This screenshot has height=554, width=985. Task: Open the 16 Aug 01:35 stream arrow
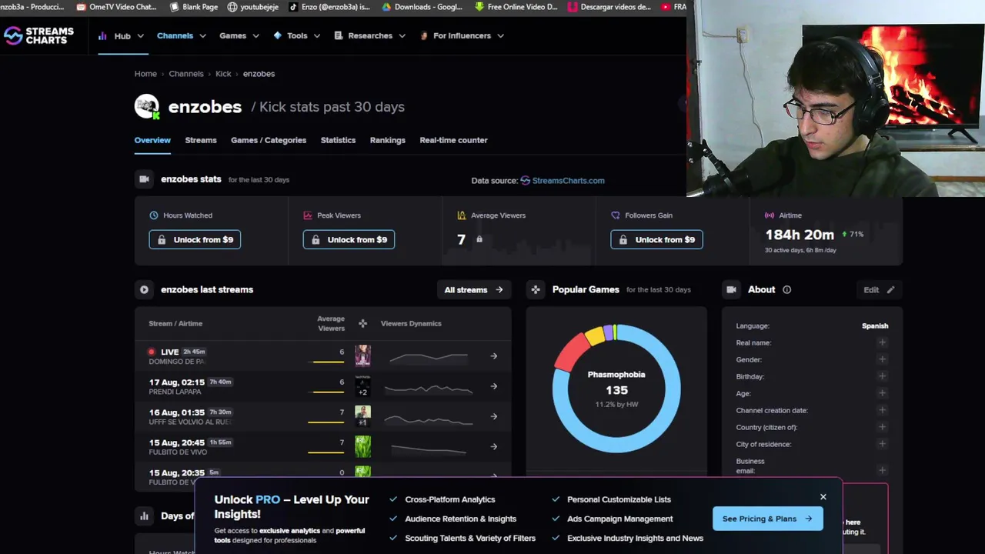click(x=494, y=416)
